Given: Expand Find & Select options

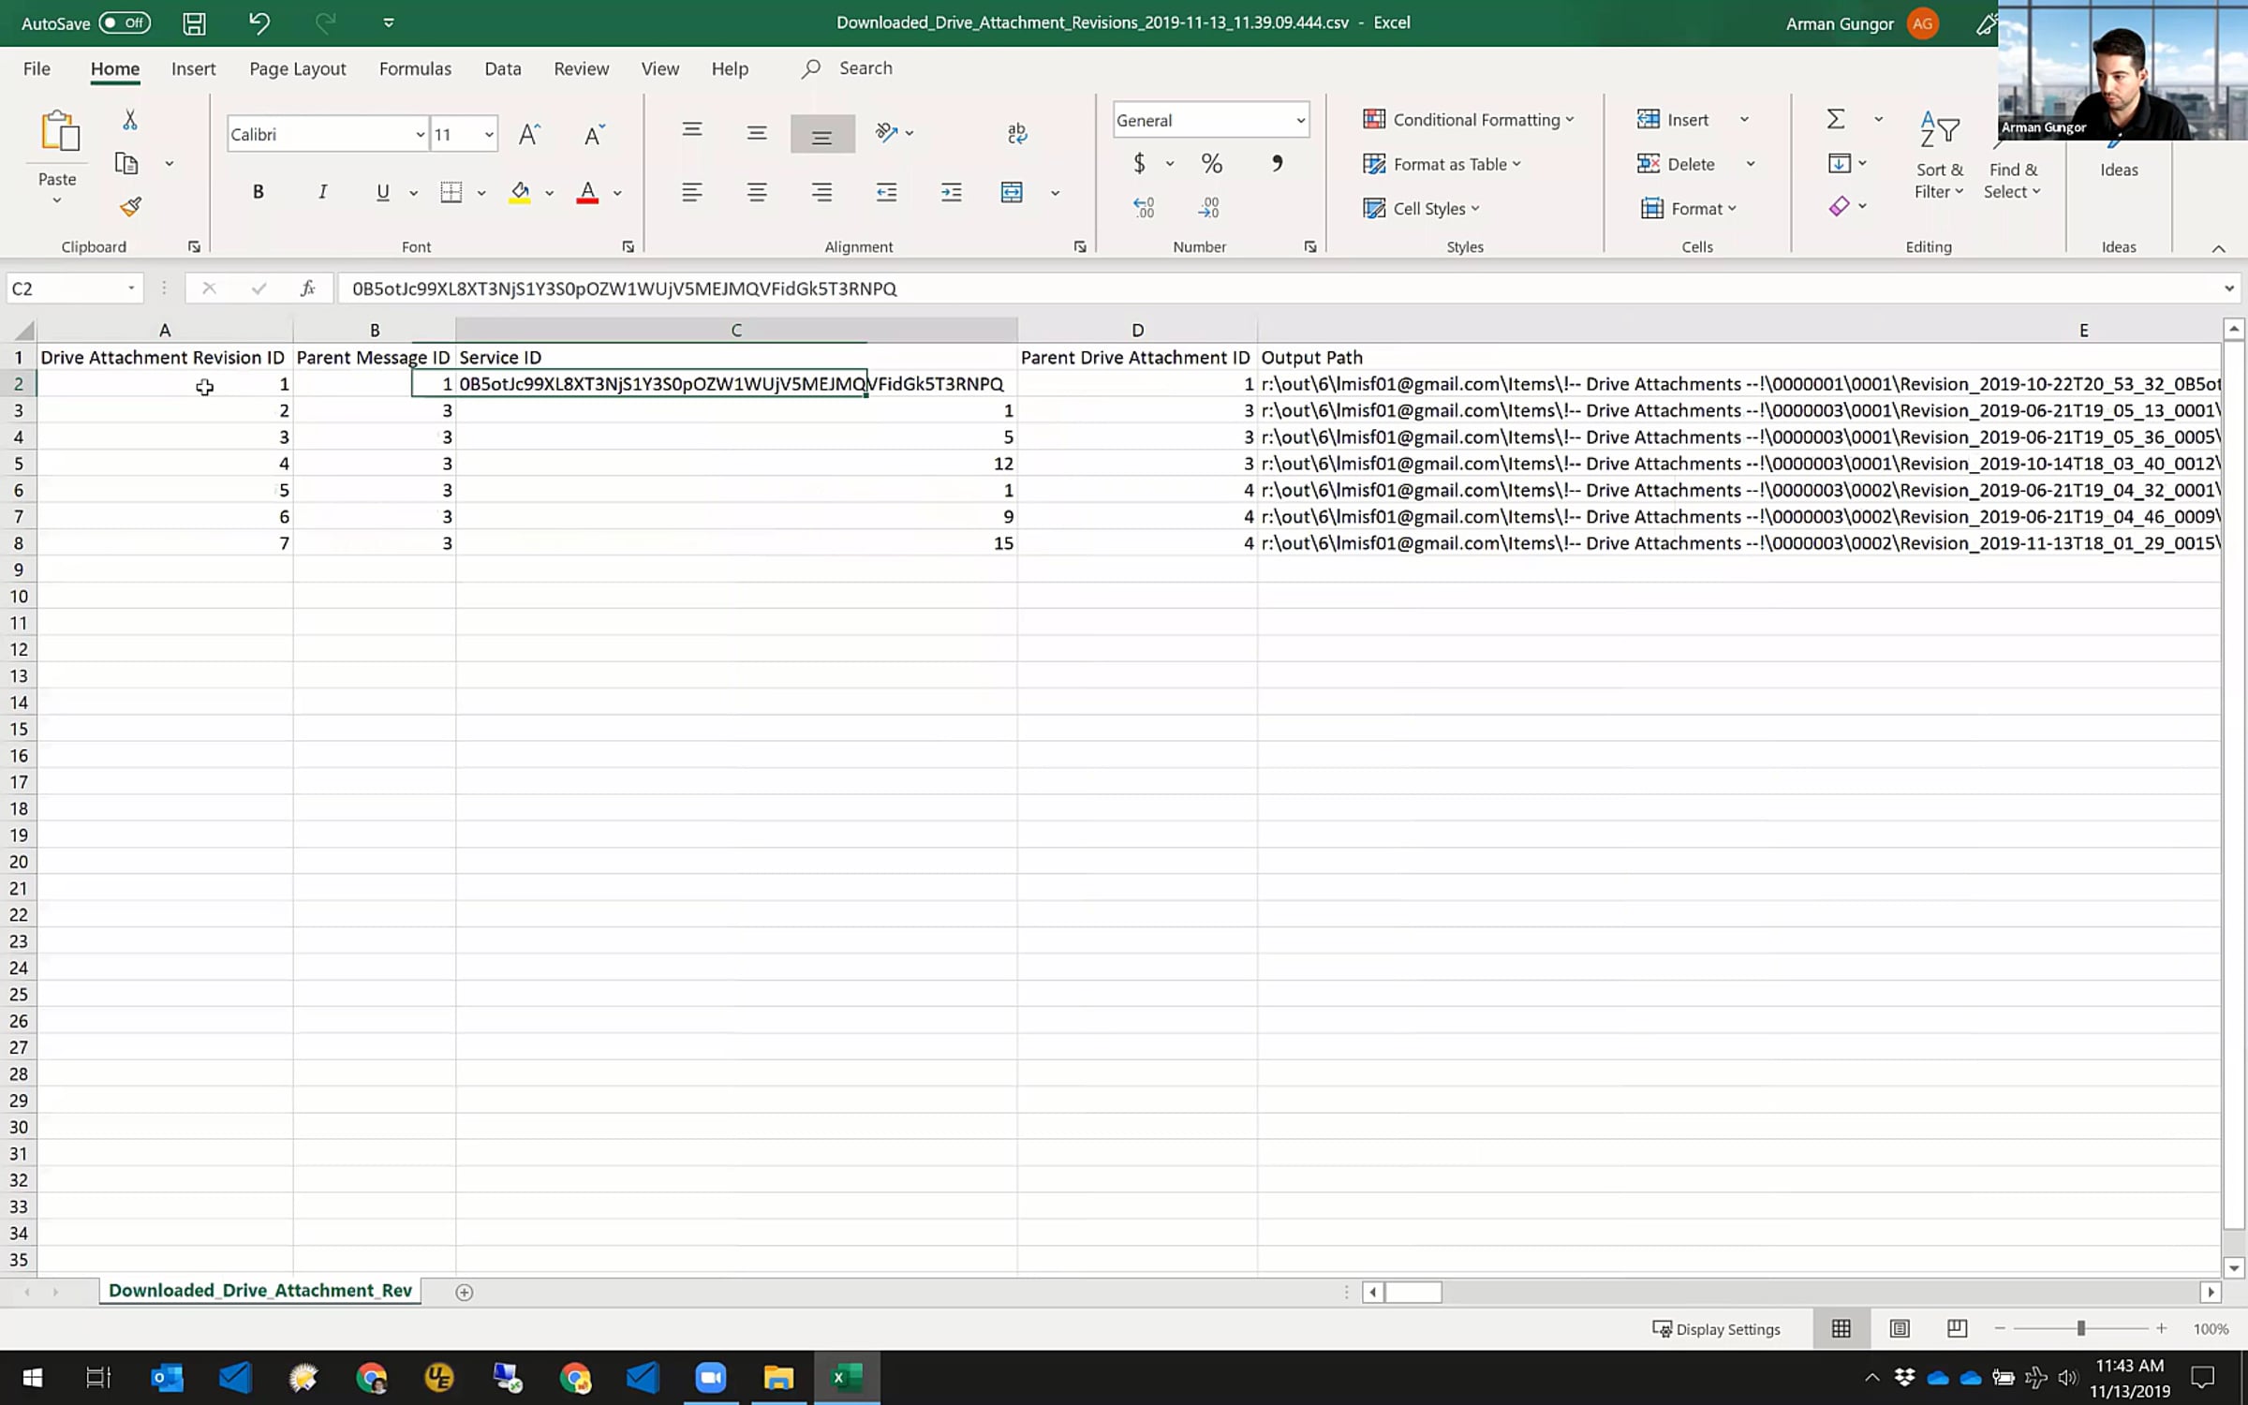Looking at the screenshot, I should pyautogui.click(x=2013, y=180).
